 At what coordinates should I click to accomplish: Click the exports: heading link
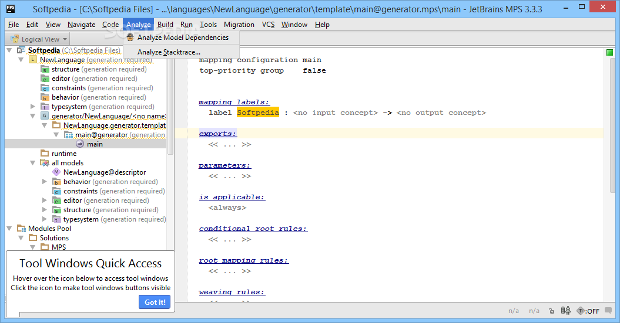[x=217, y=134]
